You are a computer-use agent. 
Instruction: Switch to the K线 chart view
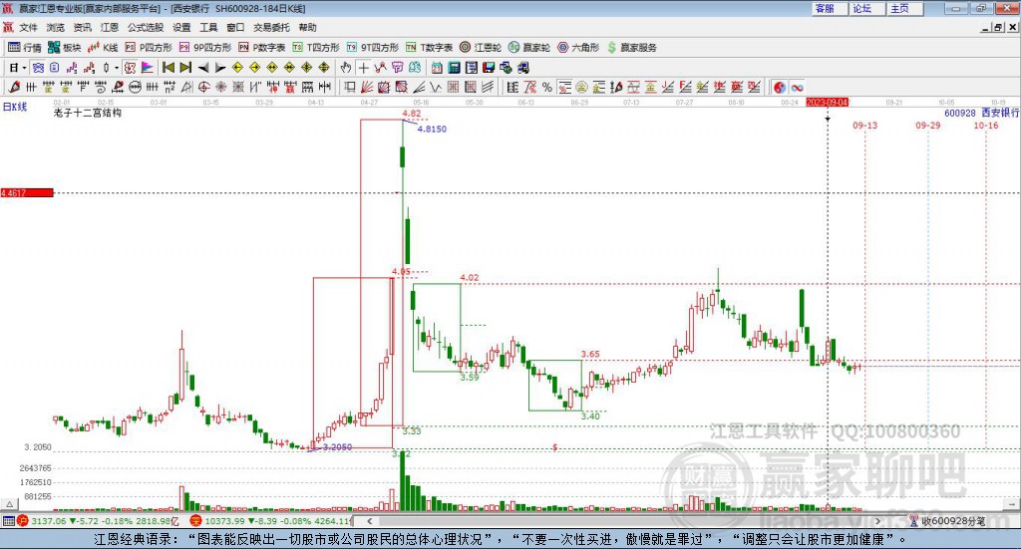point(103,48)
